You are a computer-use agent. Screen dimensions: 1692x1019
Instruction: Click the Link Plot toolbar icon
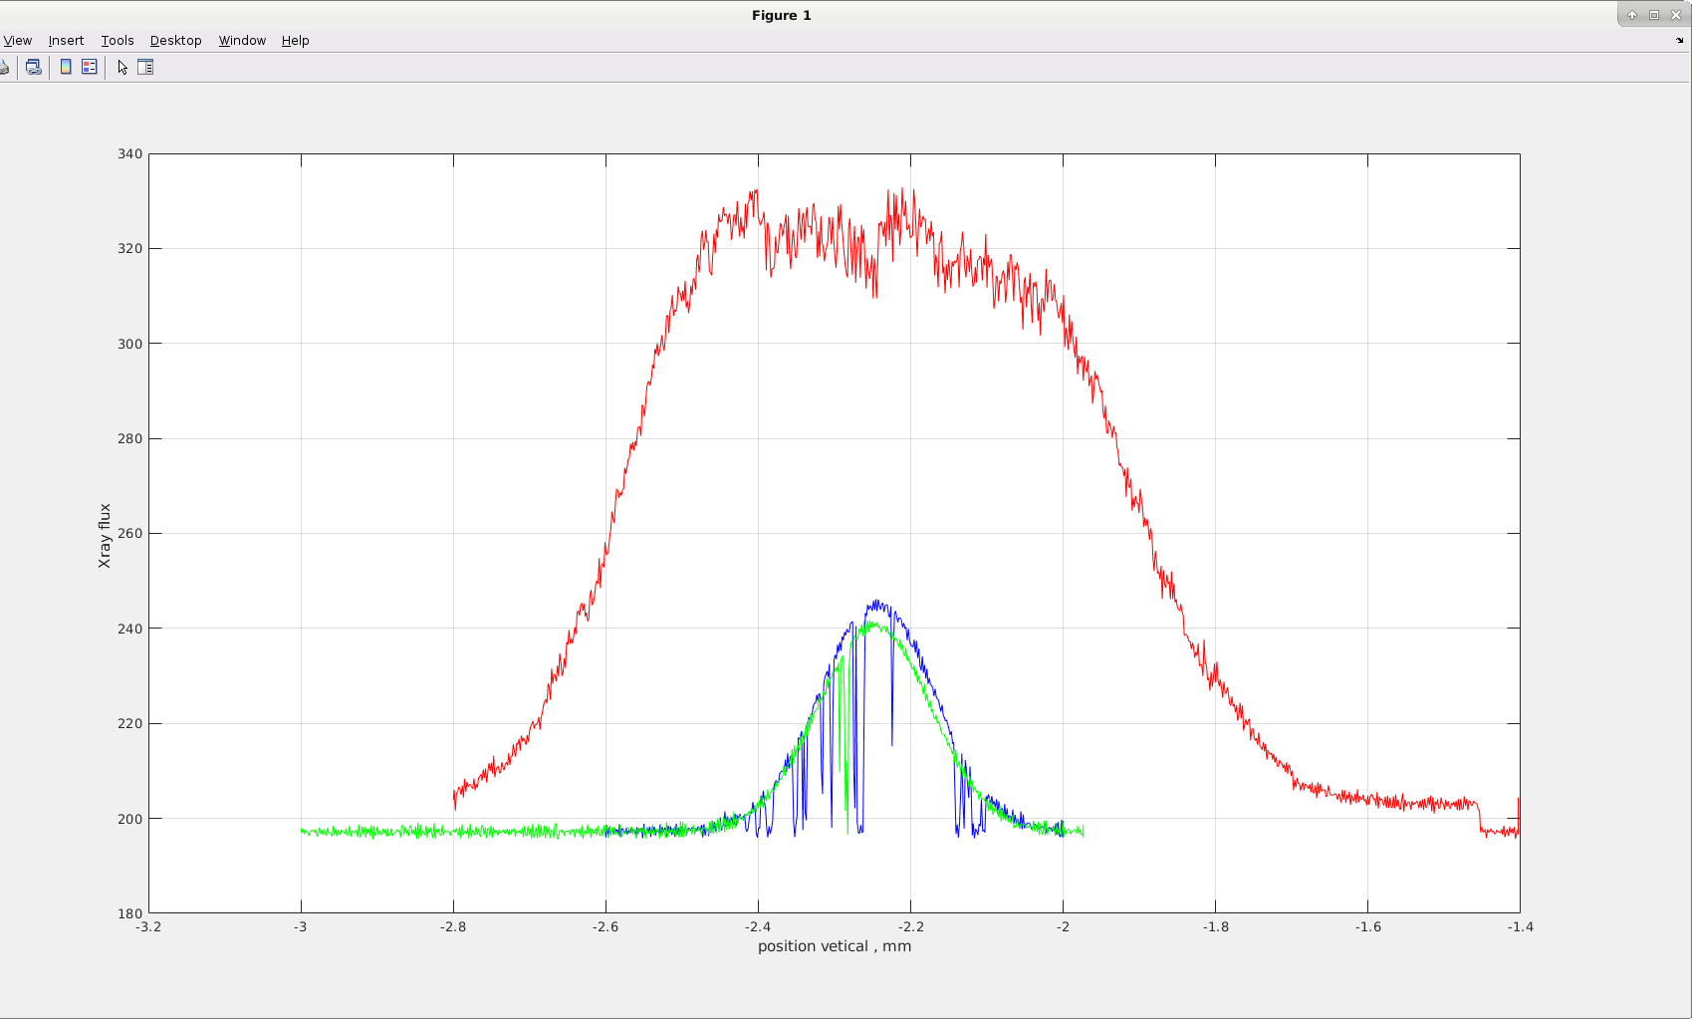(34, 68)
